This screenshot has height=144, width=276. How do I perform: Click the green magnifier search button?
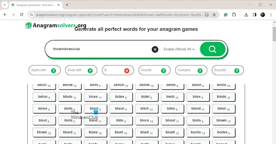click(213, 49)
